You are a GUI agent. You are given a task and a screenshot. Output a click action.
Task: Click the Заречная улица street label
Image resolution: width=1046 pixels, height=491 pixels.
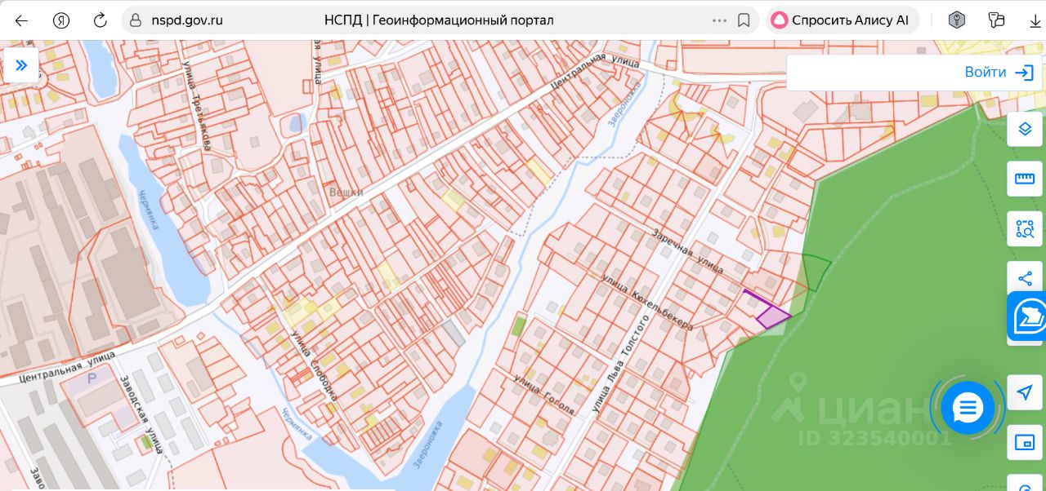pyautogui.click(x=687, y=251)
